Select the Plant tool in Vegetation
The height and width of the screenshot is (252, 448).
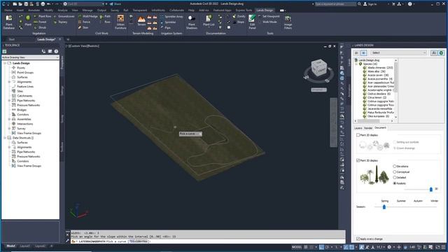click(x=28, y=20)
